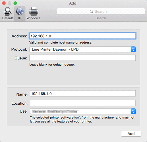
Task: Focus the empty Queue text field
Action: (x=82, y=58)
